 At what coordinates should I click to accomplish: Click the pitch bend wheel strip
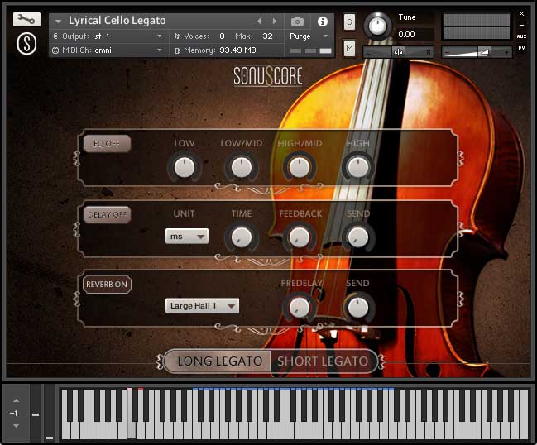tap(36, 414)
